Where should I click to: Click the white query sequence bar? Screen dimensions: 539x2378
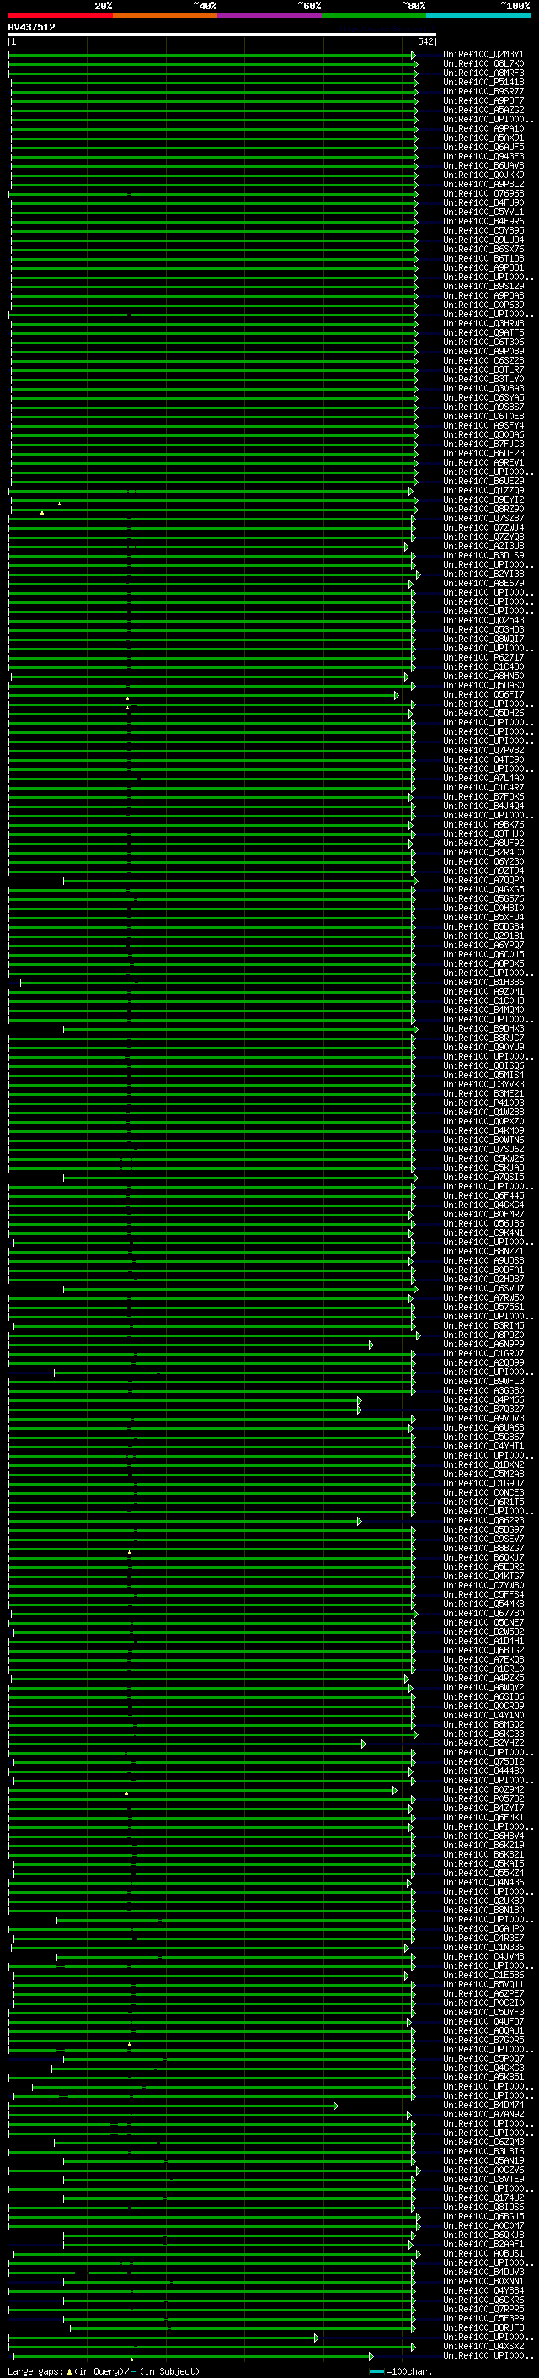[222, 34]
